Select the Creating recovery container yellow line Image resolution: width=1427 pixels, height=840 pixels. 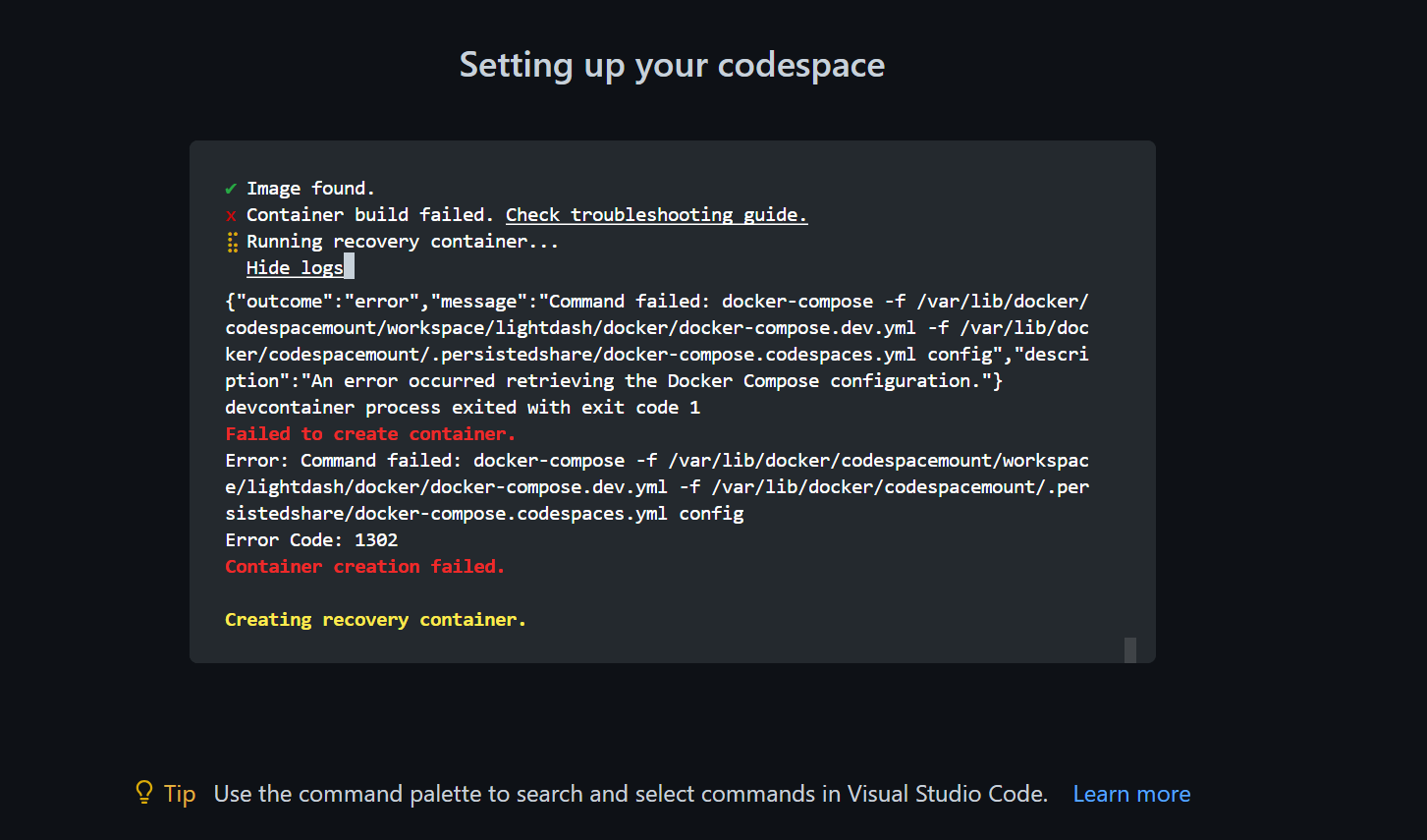click(x=376, y=619)
